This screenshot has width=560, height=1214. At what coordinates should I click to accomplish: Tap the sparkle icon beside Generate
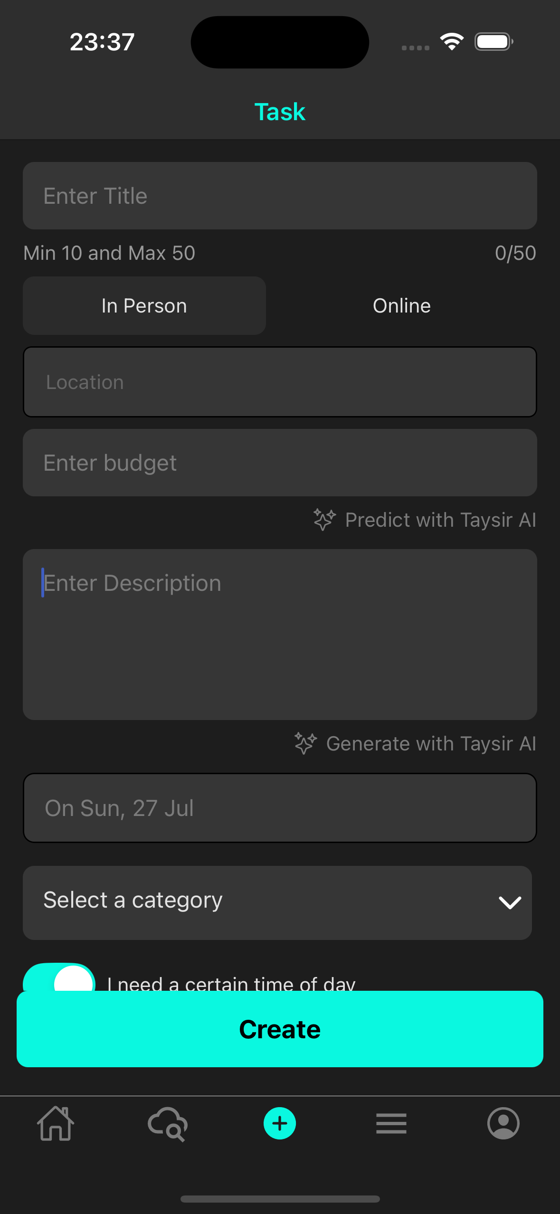(305, 743)
